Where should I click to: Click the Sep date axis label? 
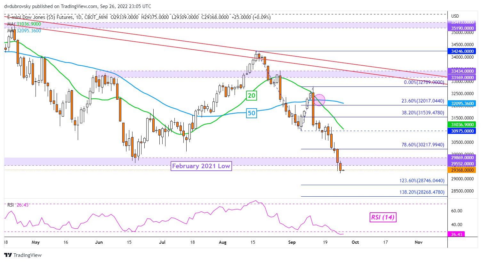tap(292, 242)
